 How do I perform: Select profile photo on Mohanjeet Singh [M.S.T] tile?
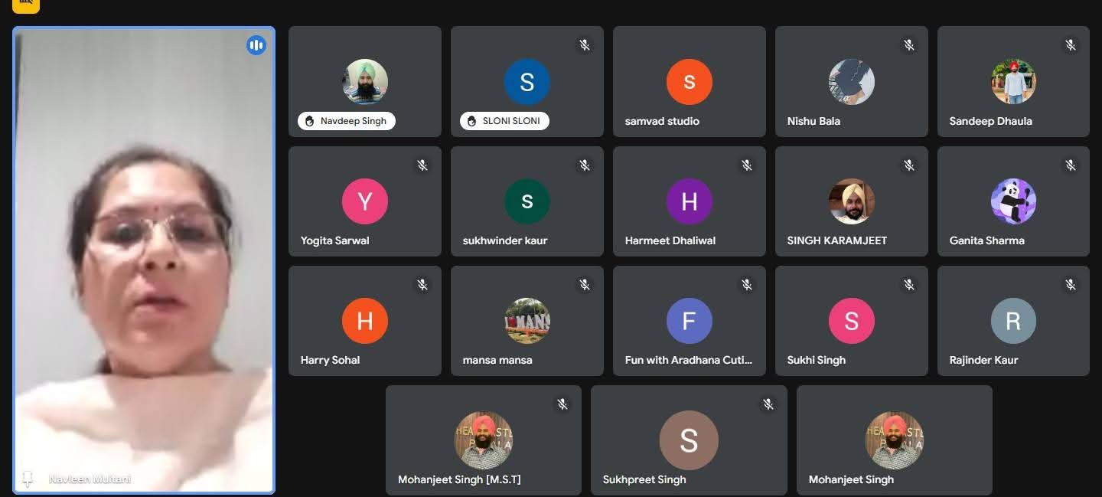click(484, 440)
